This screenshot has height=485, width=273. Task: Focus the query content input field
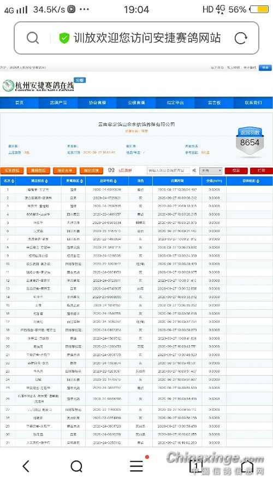pos(168,170)
